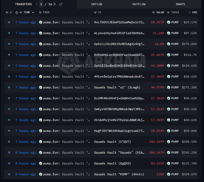Switch to the SWAPS tab
Image resolution: width=204 pixels, height=182 pixels.
(x=181, y=4)
